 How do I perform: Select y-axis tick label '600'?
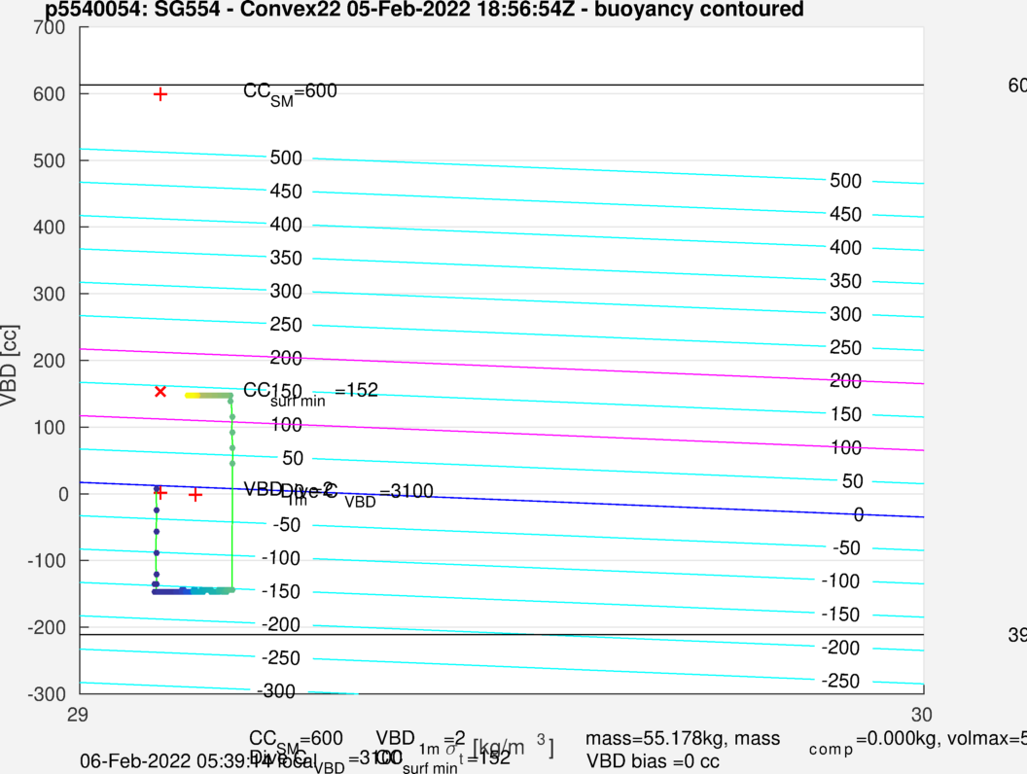50,94
